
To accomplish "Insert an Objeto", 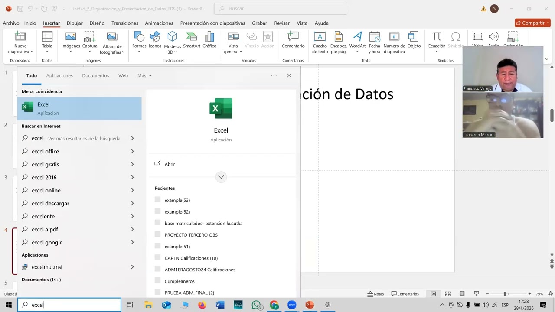I will tap(414, 40).
